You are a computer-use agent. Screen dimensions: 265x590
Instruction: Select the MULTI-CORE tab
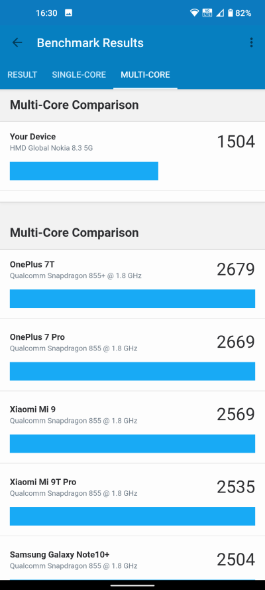pyautogui.click(x=145, y=74)
